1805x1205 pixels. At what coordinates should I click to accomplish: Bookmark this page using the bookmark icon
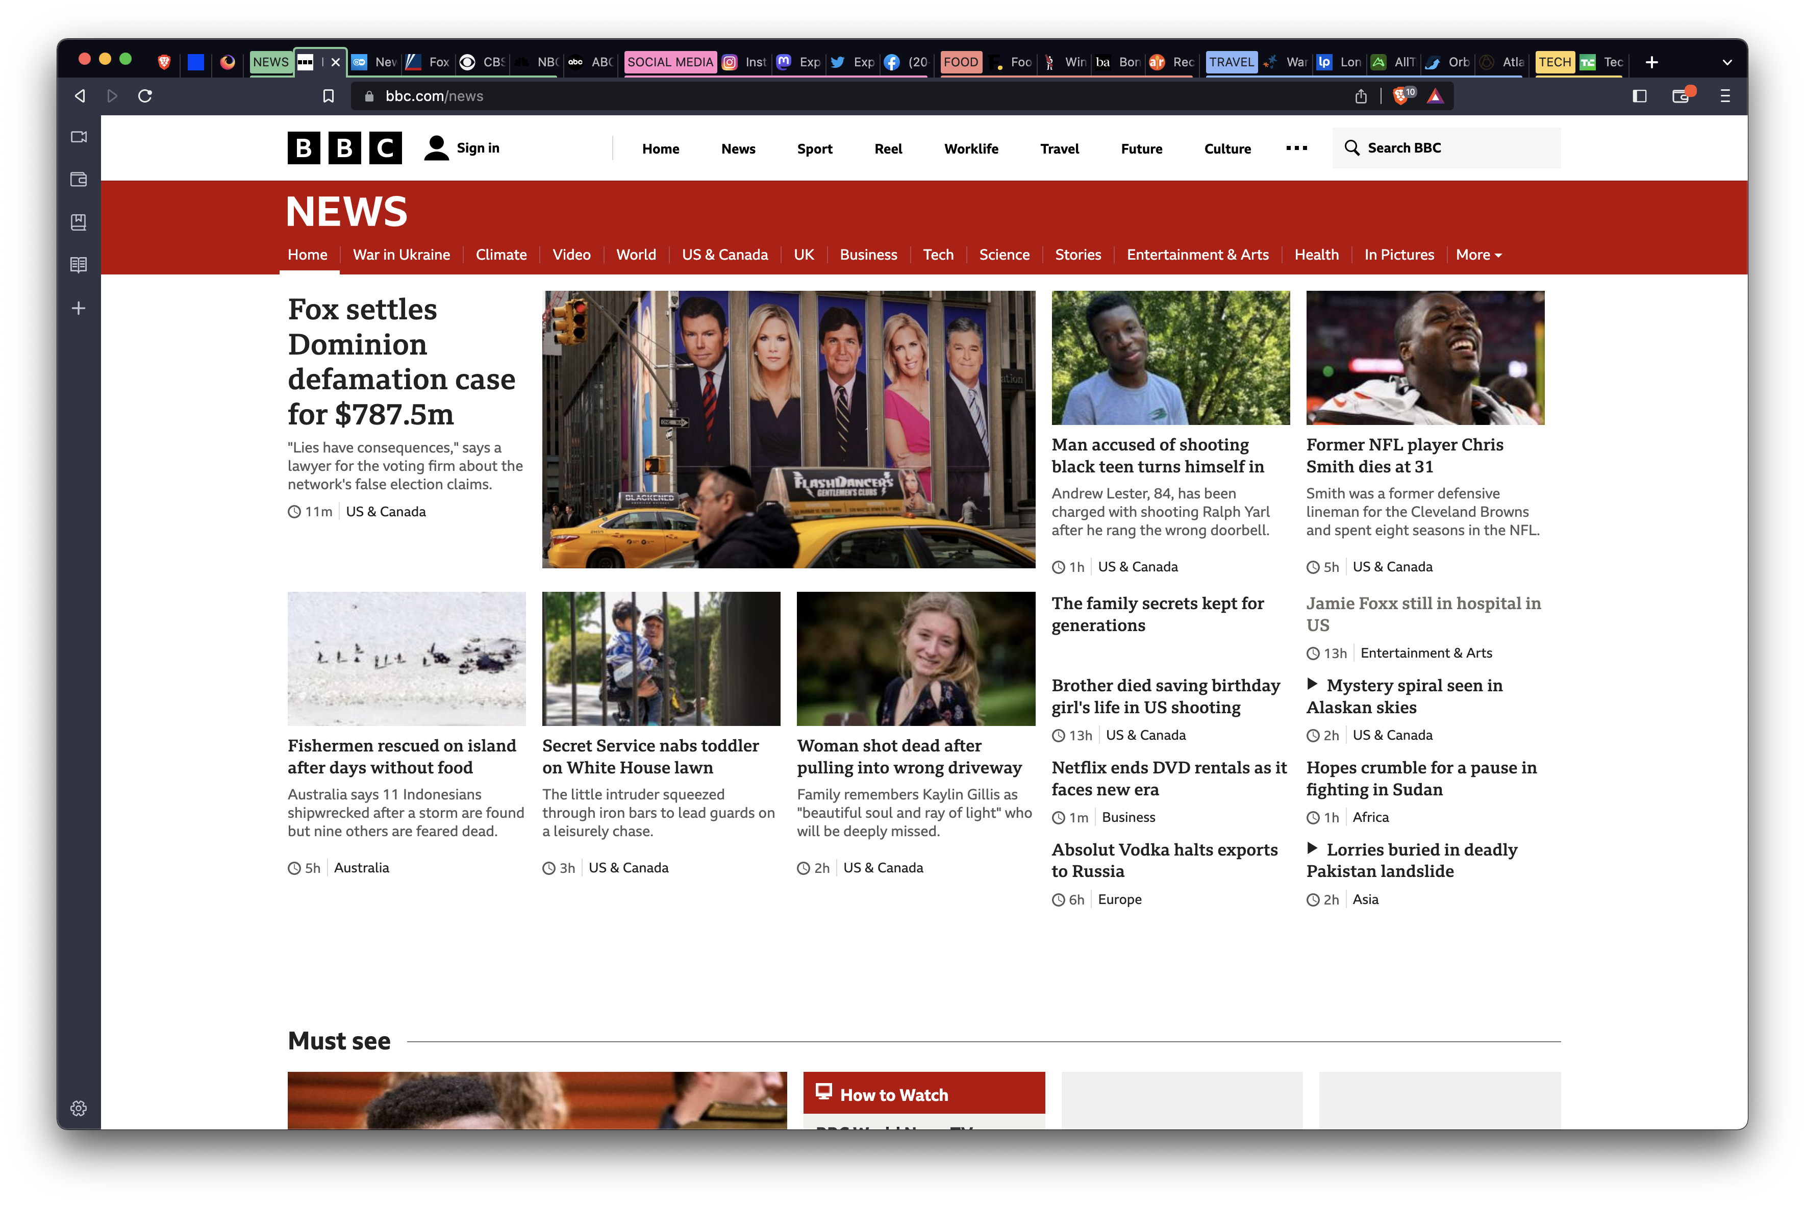[x=328, y=96]
